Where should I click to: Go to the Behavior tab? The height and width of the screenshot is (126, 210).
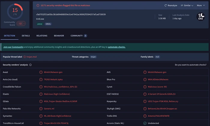[x=59, y=36]
